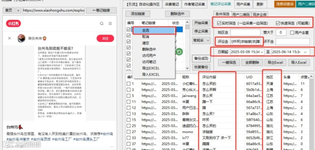Click the 赞大于 number field
315x150 pixels.
click(281, 32)
